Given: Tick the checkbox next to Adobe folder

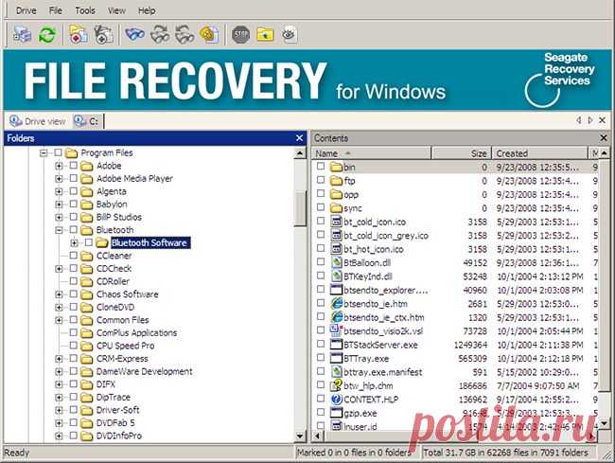Looking at the screenshot, I should click(x=73, y=166).
